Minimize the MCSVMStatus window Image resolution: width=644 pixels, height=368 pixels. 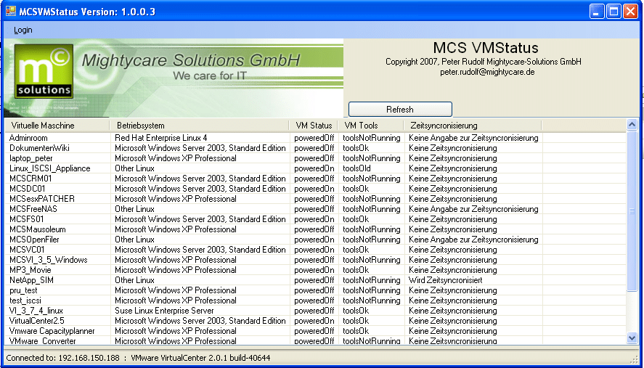[x=598, y=12]
